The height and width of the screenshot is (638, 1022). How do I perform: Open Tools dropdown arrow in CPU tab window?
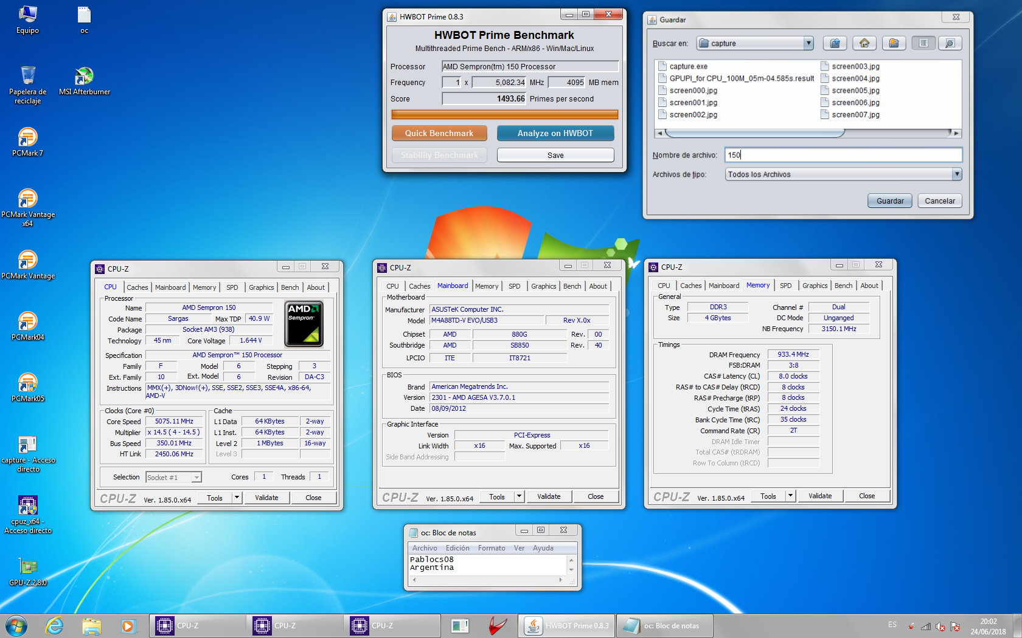pos(237,498)
